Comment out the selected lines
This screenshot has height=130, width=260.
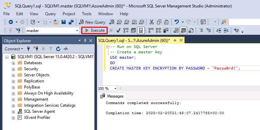201,30
